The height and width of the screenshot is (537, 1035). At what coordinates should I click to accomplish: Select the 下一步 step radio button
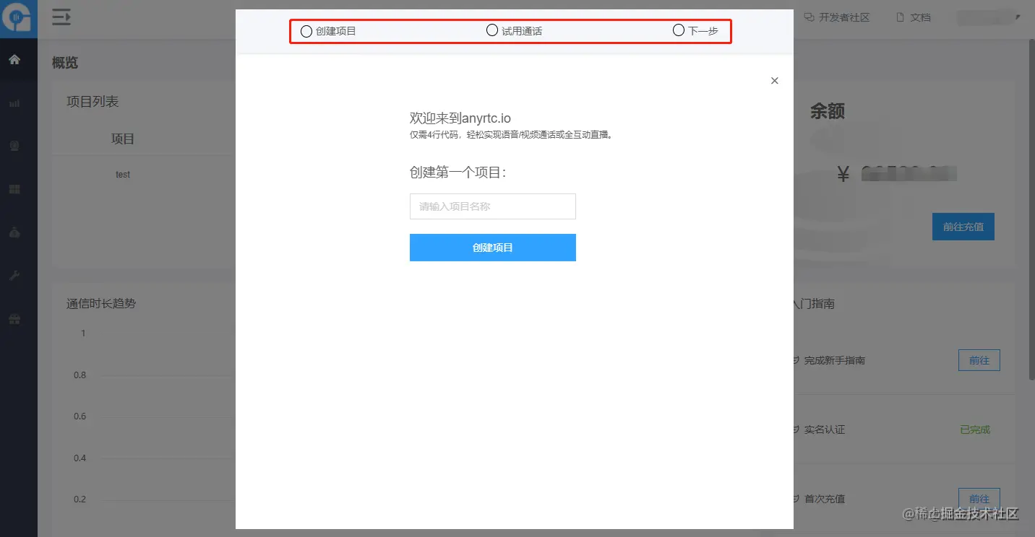(x=678, y=30)
